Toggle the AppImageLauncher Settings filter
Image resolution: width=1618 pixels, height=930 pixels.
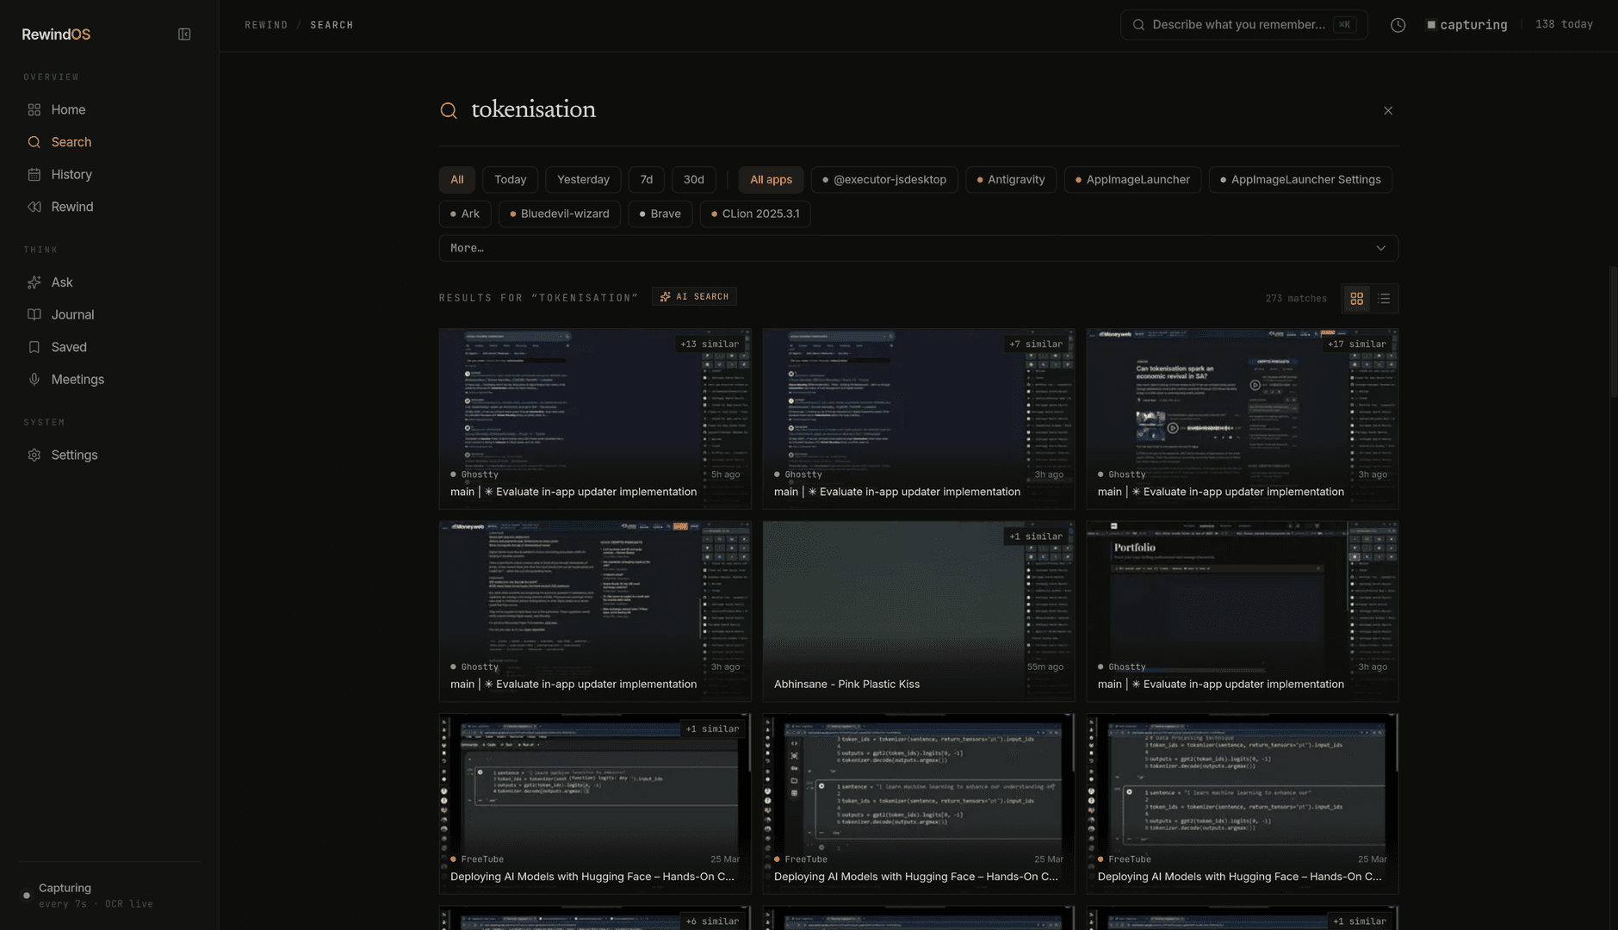[x=1300, y=179]
